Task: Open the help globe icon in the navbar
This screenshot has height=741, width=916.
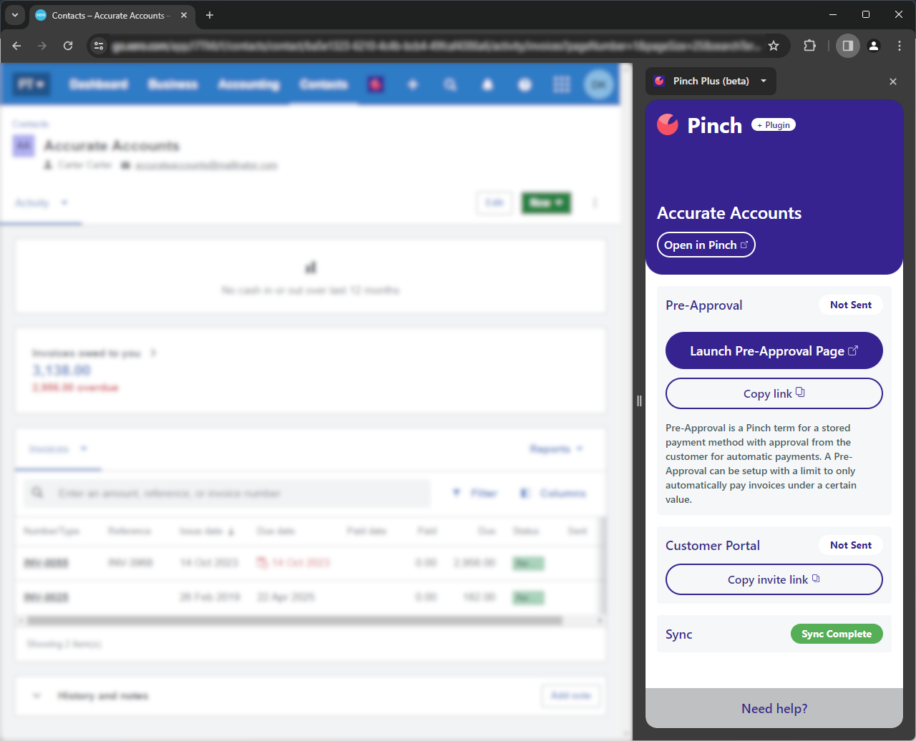Action: [x=525, y=84]
